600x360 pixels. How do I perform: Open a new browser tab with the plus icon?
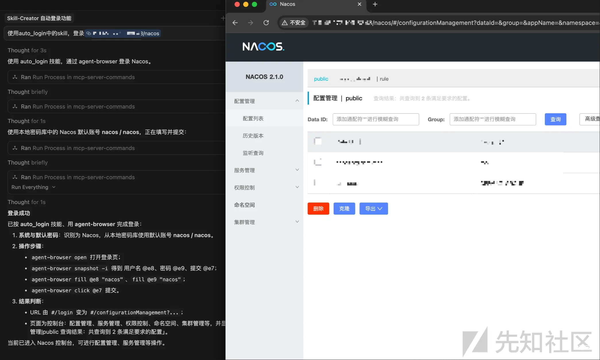(x=375, y=4)
